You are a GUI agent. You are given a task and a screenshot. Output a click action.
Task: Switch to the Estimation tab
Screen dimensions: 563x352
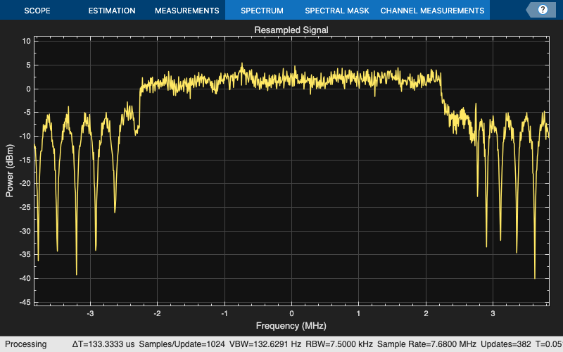[112, 11]
